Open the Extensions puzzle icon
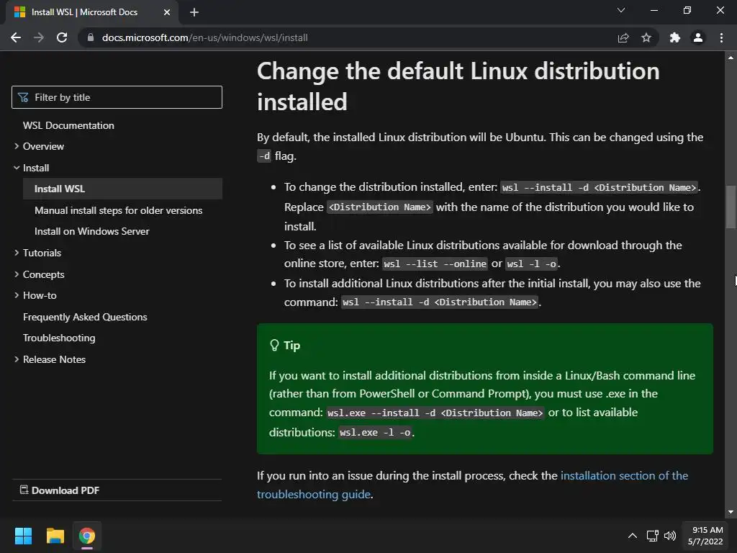The image size is (737, 553). (675, 37)
